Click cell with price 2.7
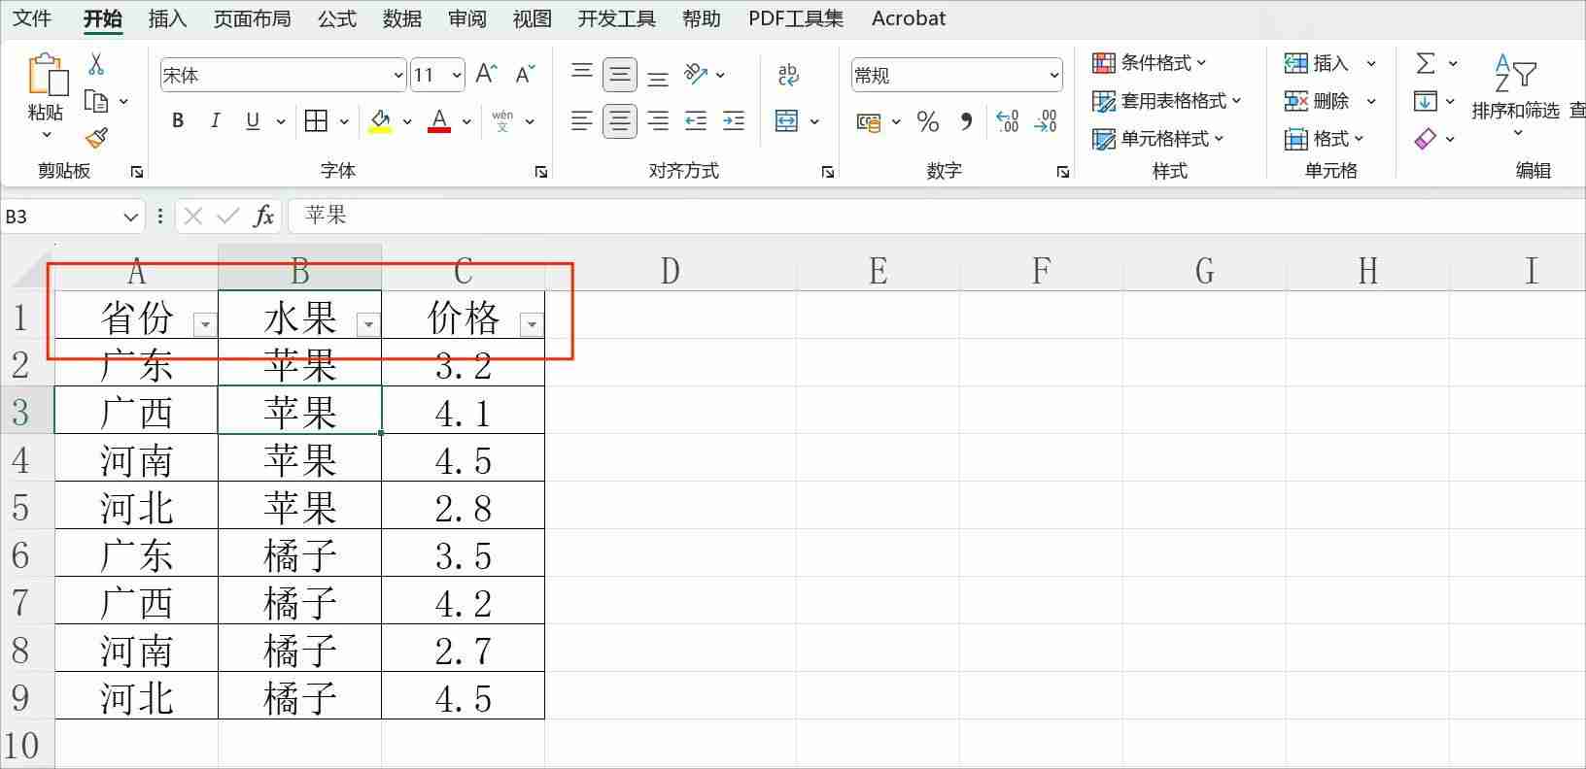The height and width of the screenshot is (769, 1586). (x=463, y=651)
